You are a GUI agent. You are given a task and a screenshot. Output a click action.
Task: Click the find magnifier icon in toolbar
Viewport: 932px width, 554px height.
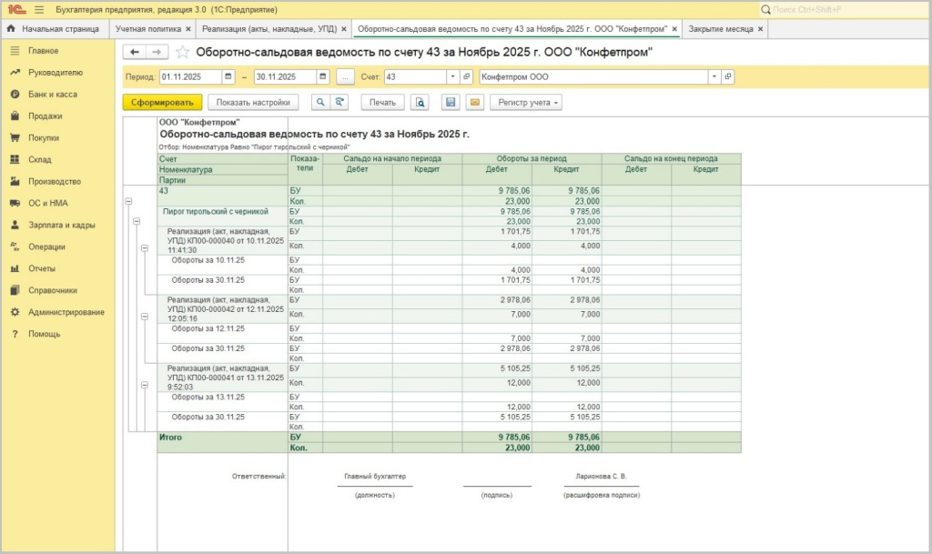point(320,103)
